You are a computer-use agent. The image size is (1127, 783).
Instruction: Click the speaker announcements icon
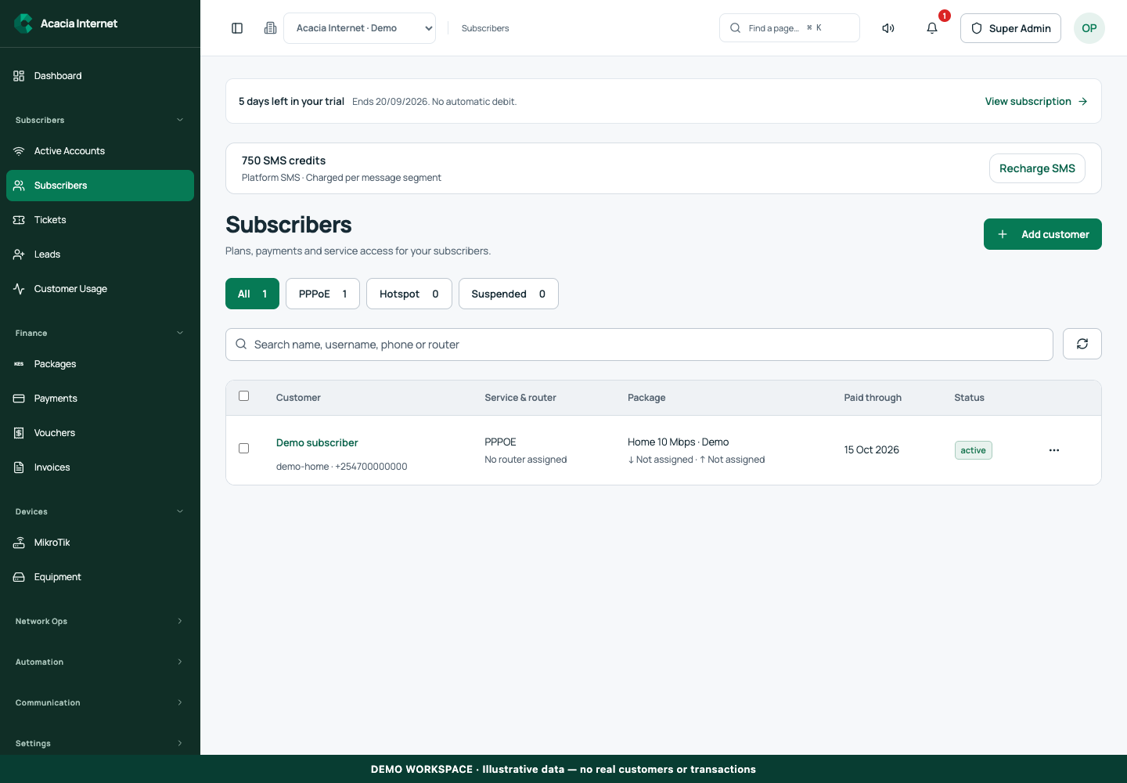[x=888, y=28]
